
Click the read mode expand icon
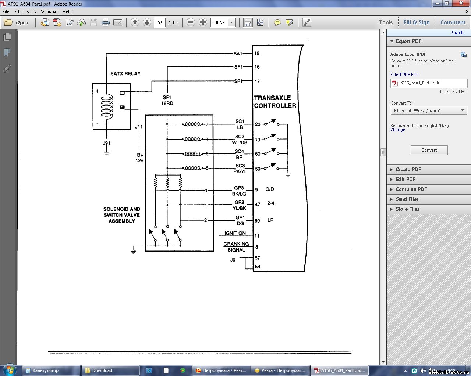point(307,22)
